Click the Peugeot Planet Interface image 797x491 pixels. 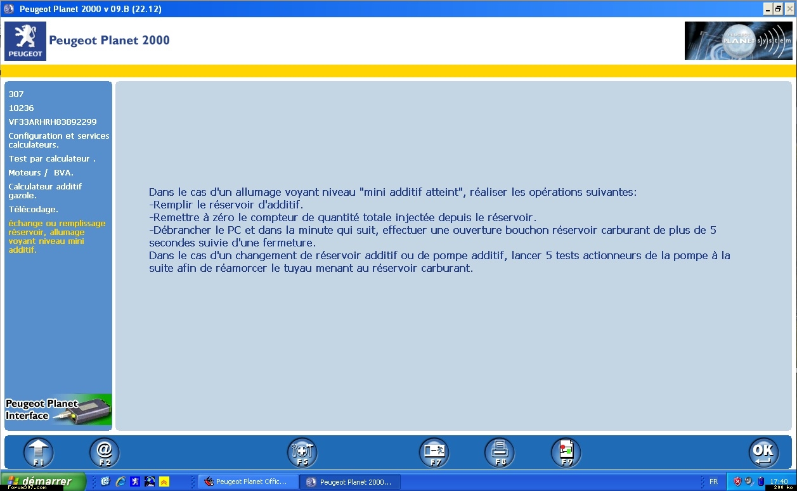pos(58,410)
